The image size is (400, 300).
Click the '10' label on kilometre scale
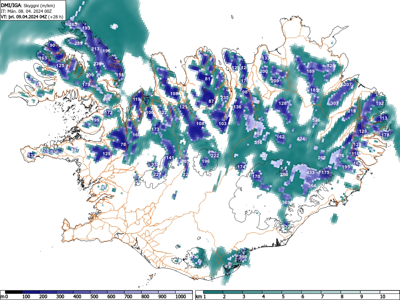(382, 297)
